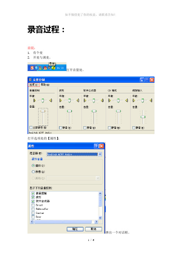182x257 pixels.
Task: Click left speaker icon in 音量控制 balance
Action: pos(34,100)
